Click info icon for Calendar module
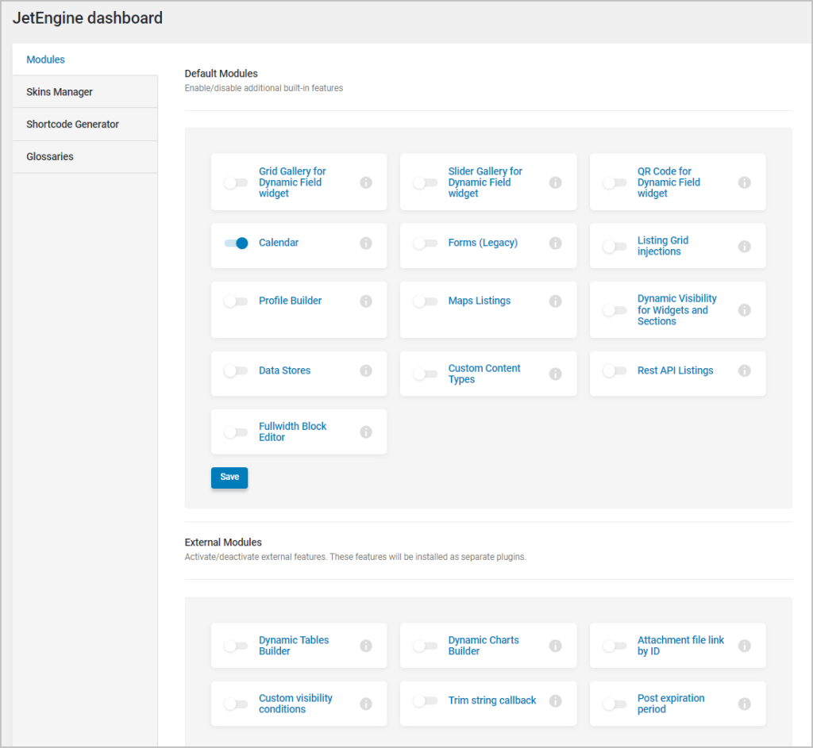The height and width of the screenshot is (748, 813). click(x=366, y=244)
